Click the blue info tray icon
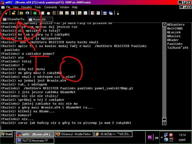 166,140
